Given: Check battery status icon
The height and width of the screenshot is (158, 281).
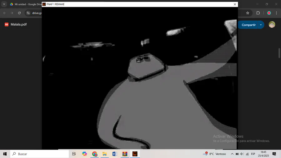Looking at the screenshot, I should (237, 154).
